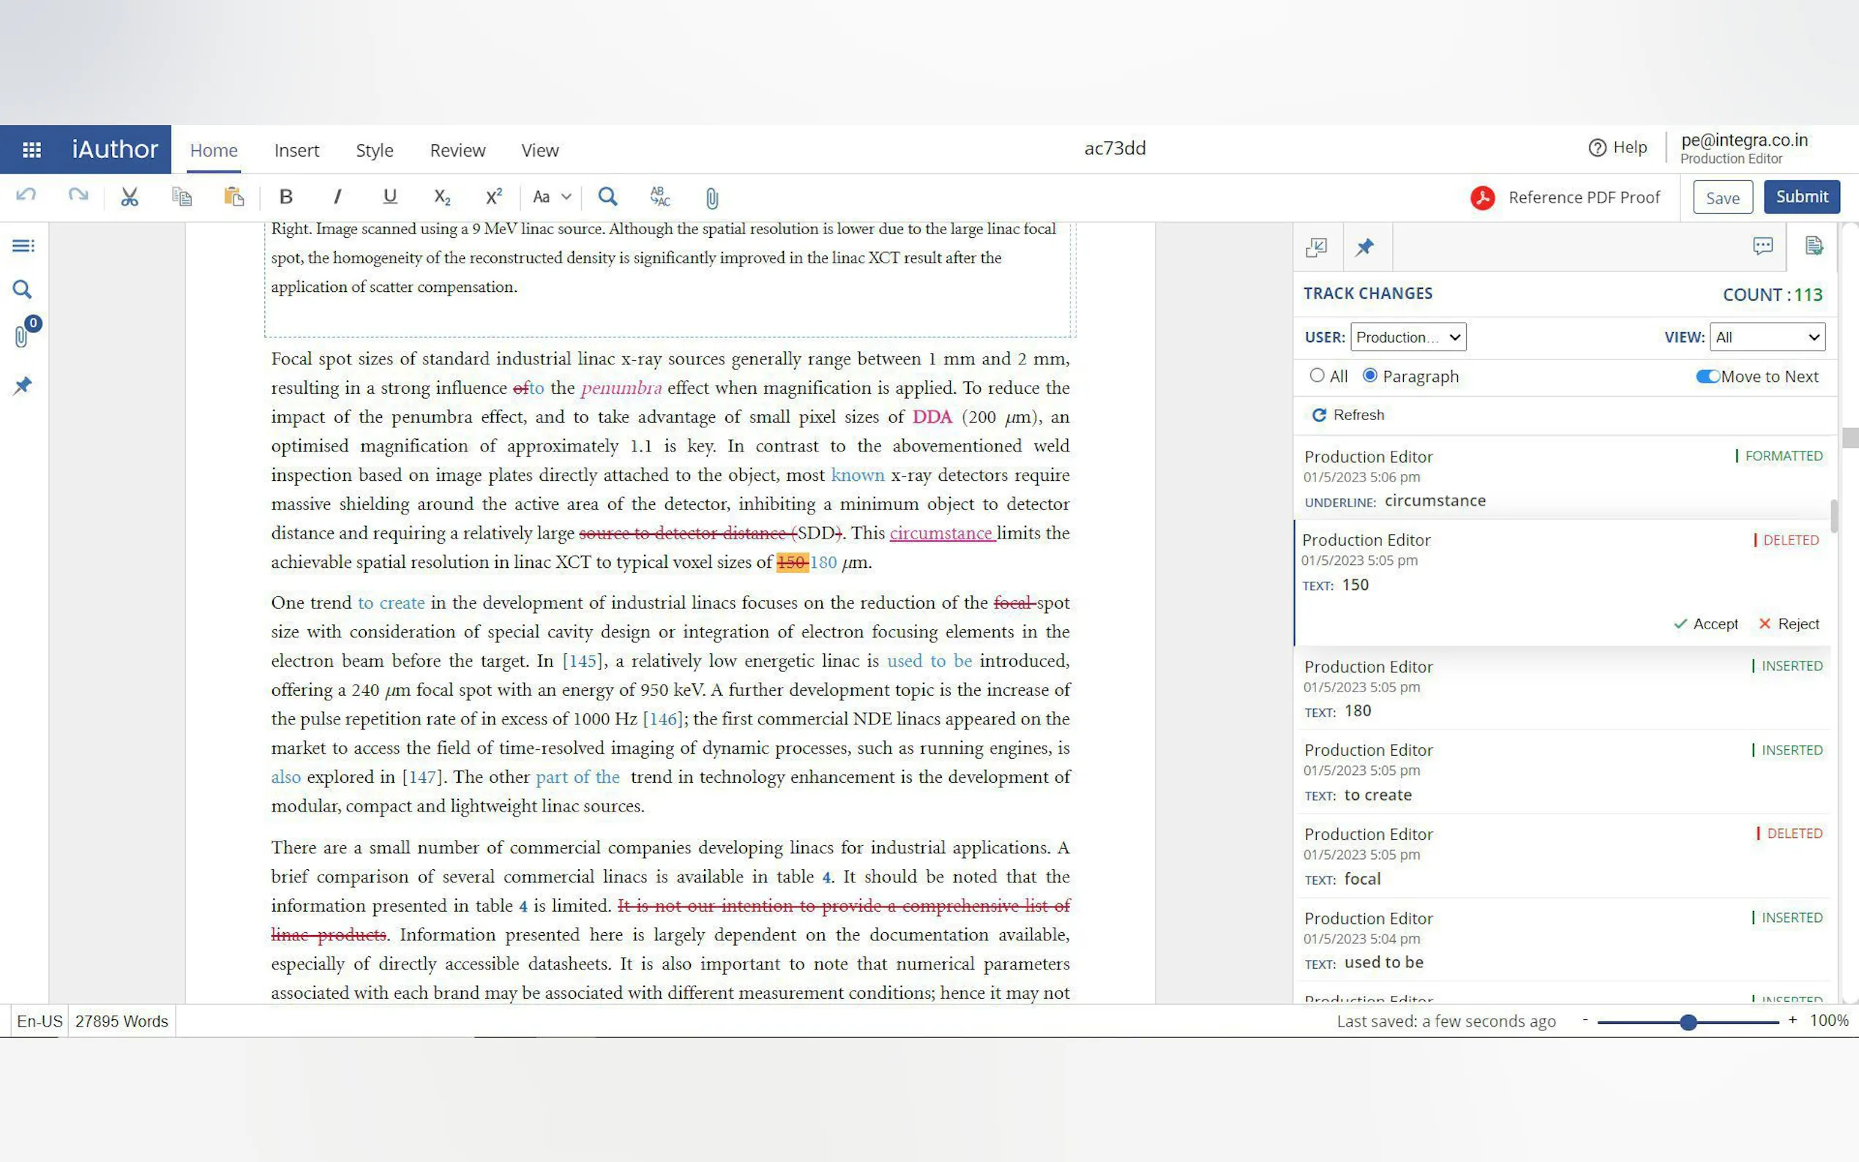Click the Cut scissors icon
The height and width of the screenshot is (1162, 1859).
point(129,198)
